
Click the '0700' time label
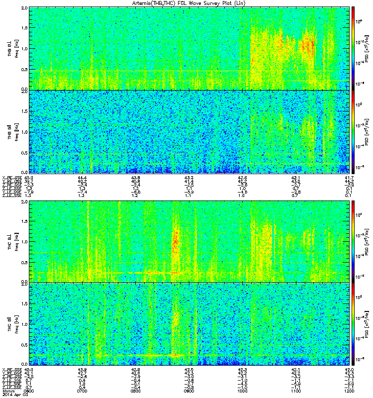(82, 391)
